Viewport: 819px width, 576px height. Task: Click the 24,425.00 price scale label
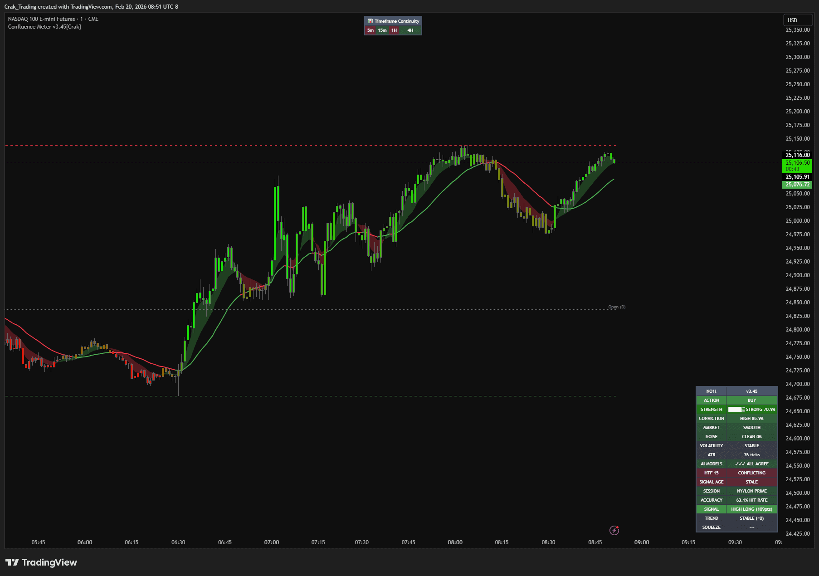798,534
